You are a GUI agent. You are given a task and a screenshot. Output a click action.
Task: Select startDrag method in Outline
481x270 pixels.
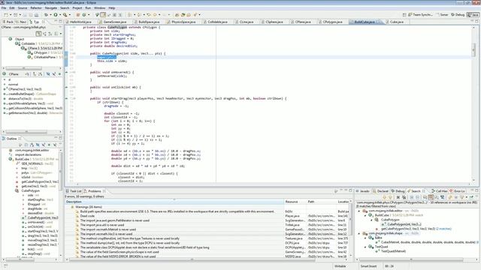click(43, 231)
